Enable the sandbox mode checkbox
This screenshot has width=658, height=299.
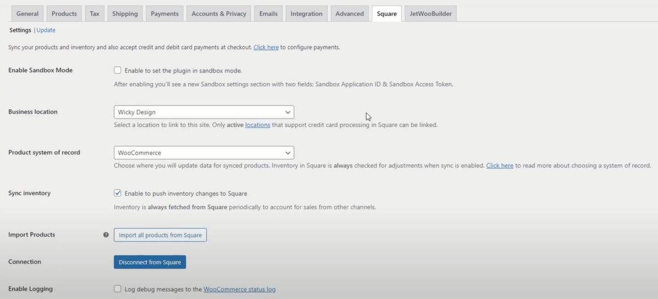pyautogui.click(x=117, y=70)
